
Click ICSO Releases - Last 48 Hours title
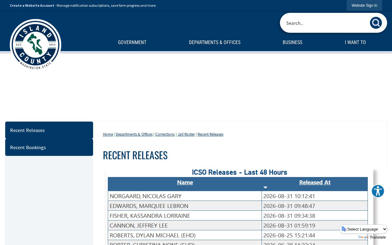(239, 172)
